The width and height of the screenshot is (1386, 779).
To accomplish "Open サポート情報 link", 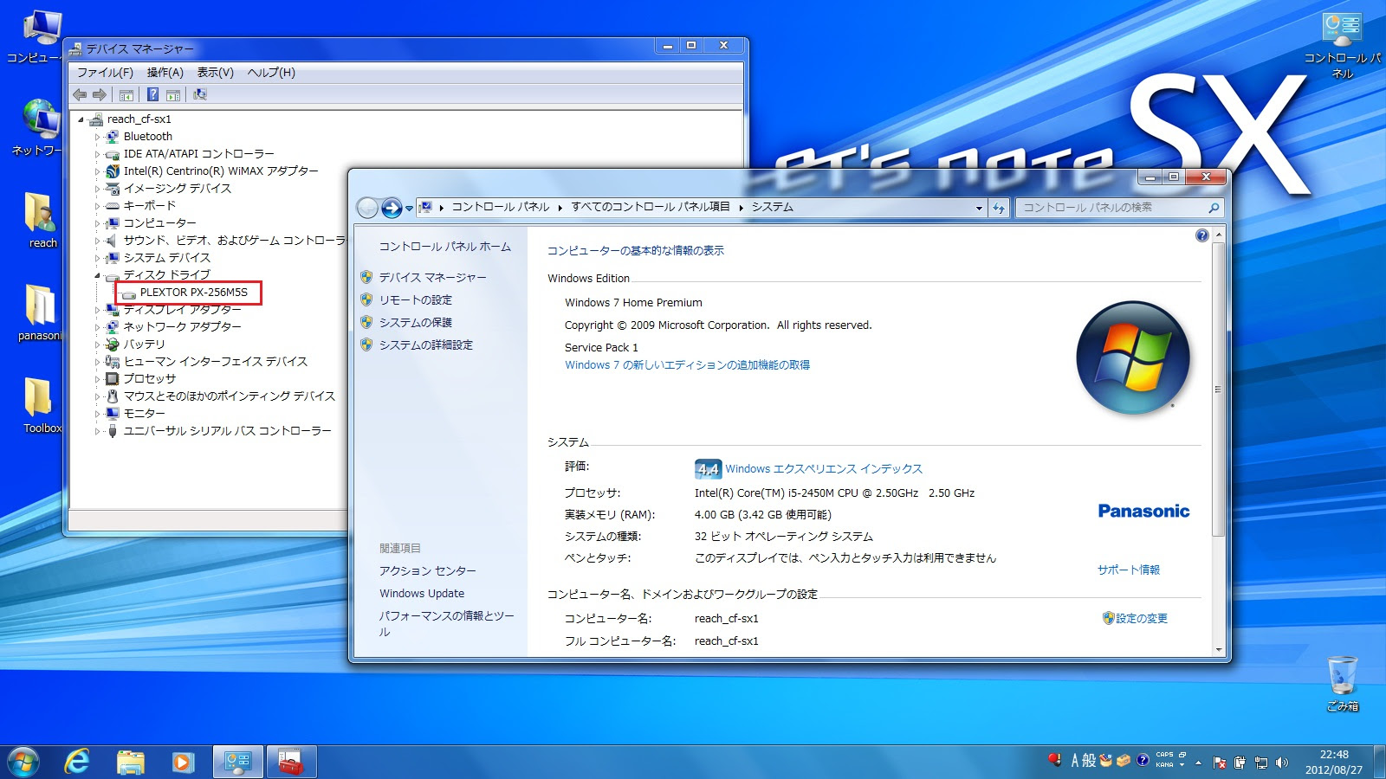I will [x=1129, y=570].
